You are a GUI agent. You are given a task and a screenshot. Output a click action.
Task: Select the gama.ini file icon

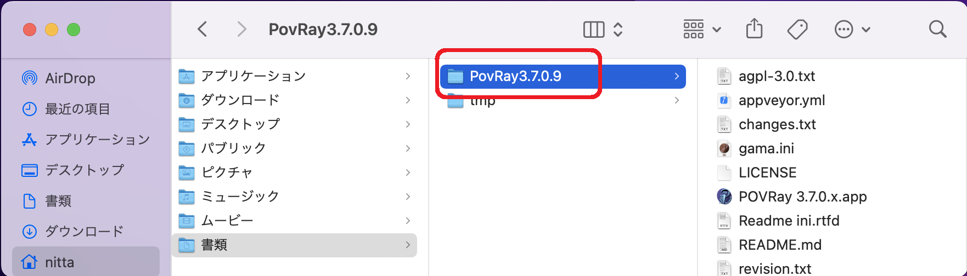(724, 148)
